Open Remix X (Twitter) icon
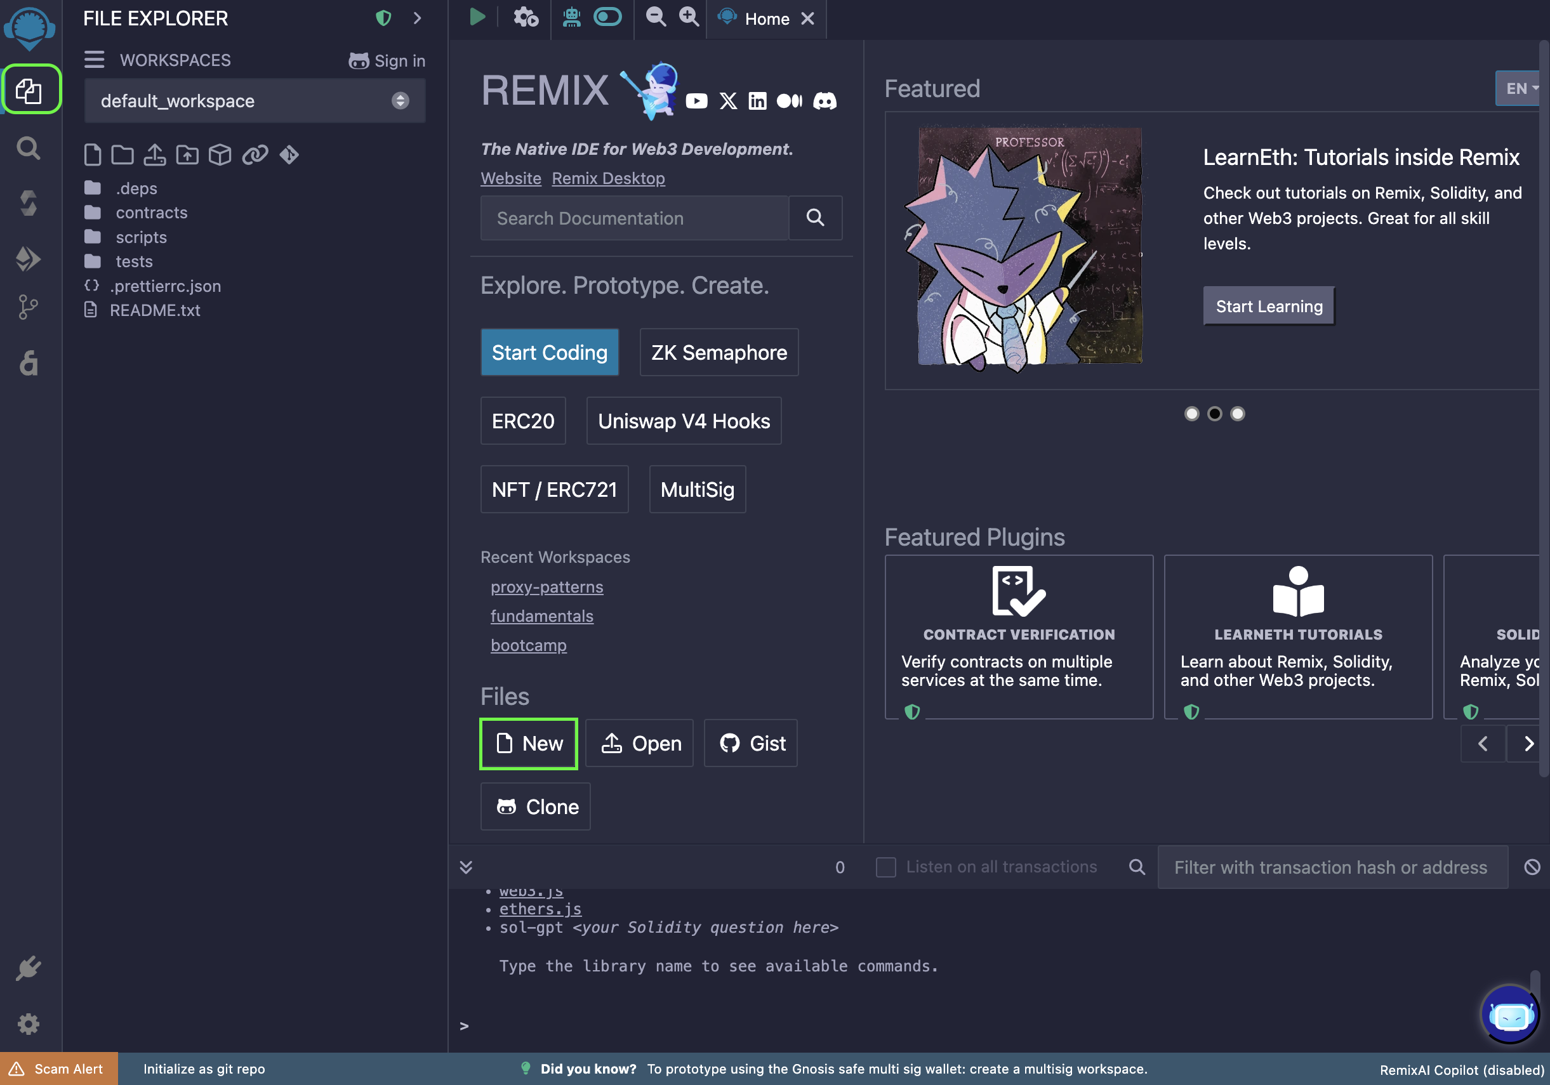This screenshot has height=1085, width=1550. click(x=729, y=102)
